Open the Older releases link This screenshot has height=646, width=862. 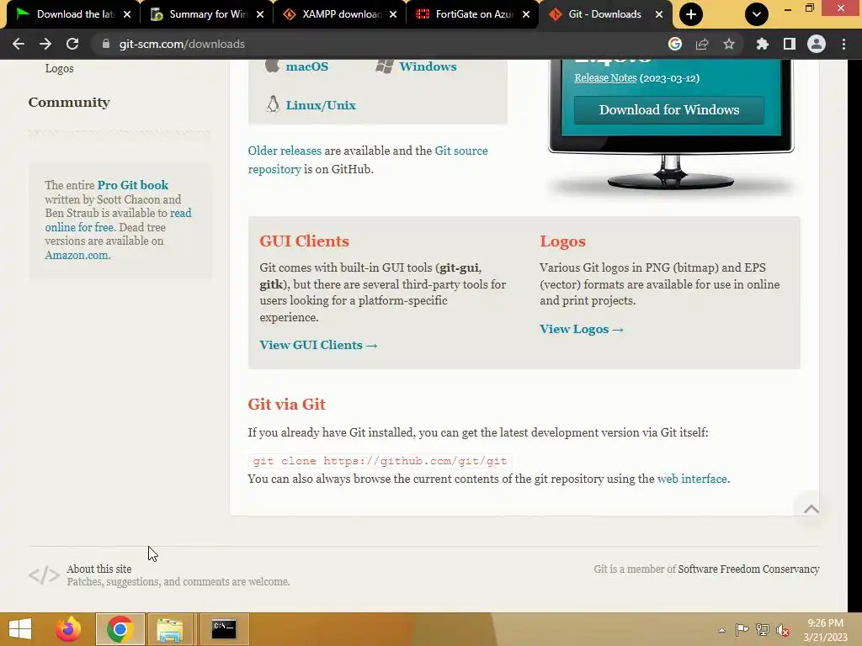tap(285, 151)
